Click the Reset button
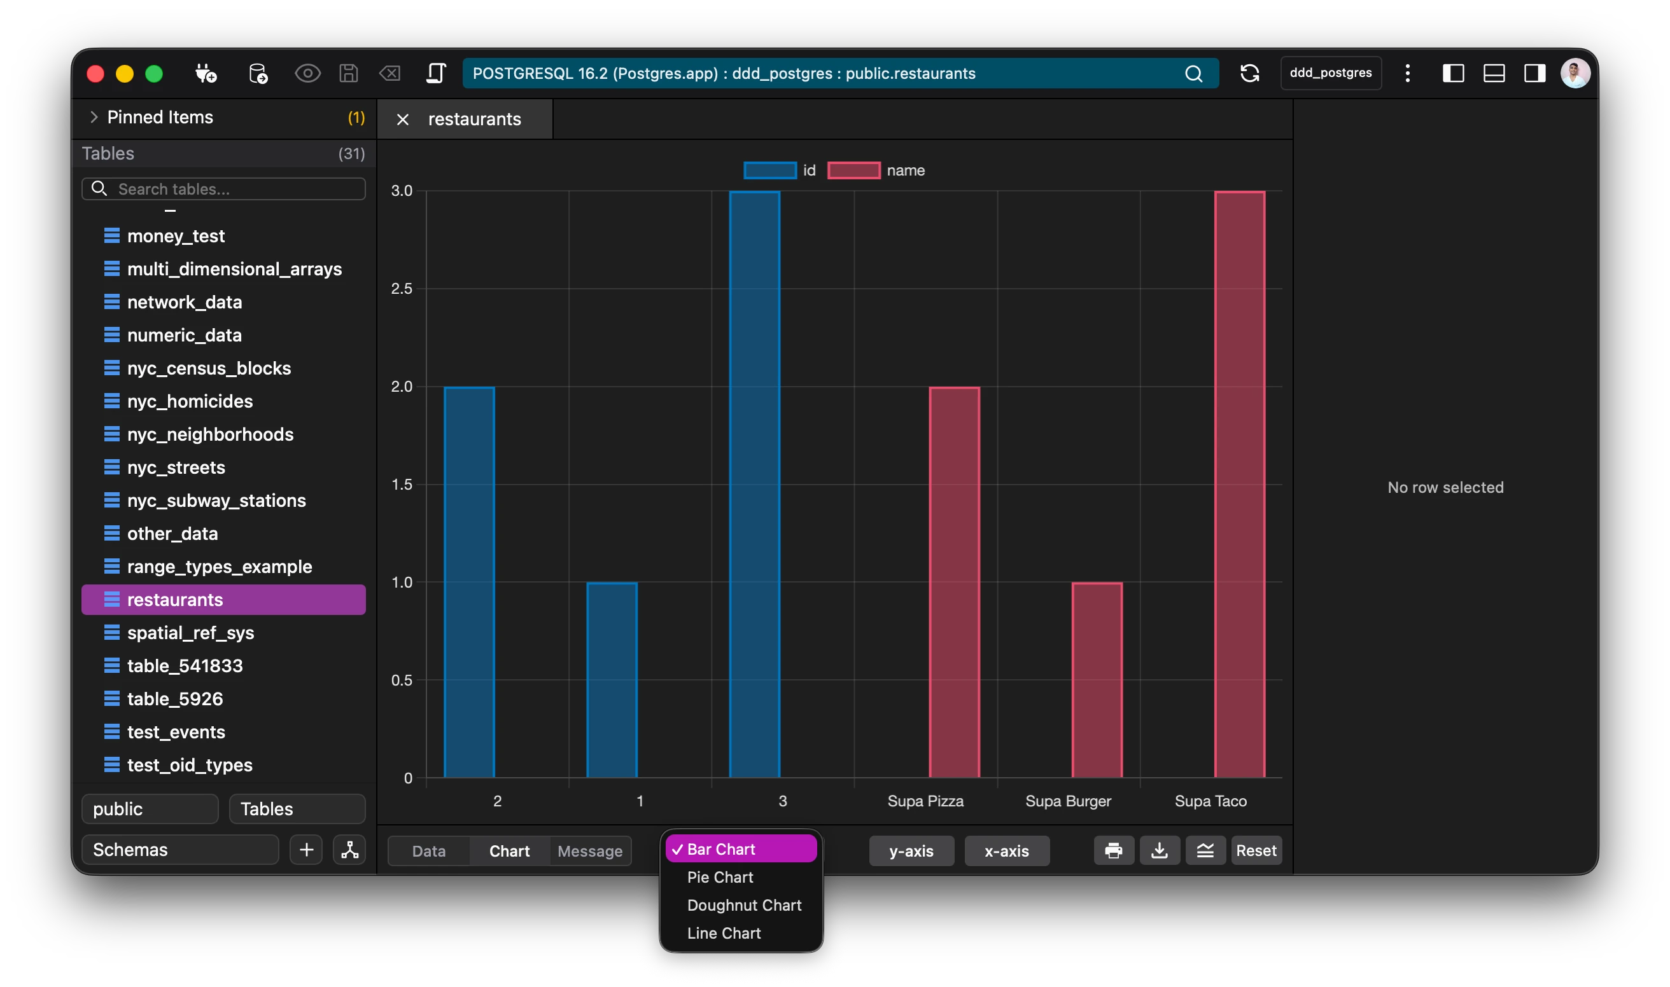 click(x=1255, y=850)
